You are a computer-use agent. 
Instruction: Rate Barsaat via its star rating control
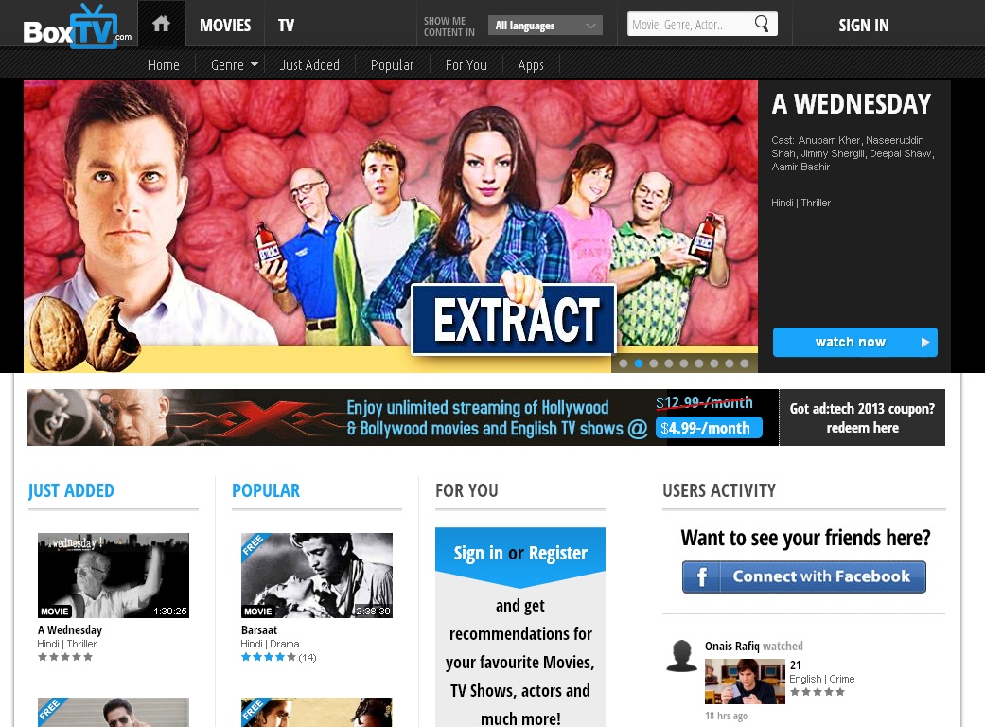pos(267,657)
